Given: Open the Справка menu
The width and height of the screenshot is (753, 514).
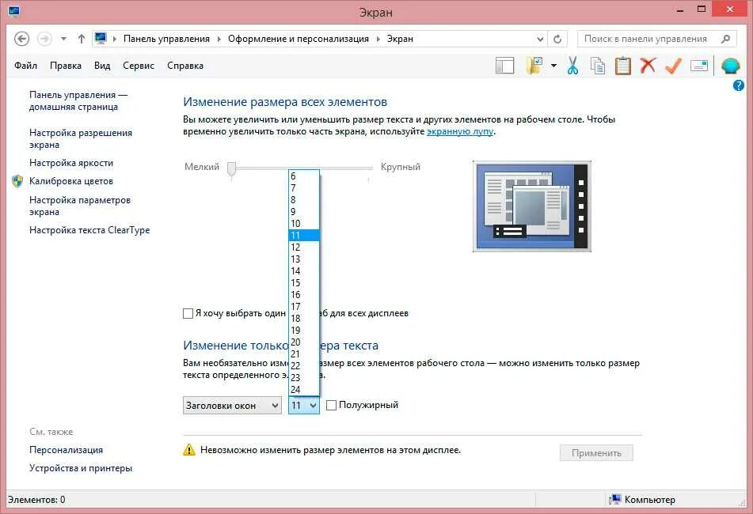Looking at the screenshot, I should click(185, 66).
